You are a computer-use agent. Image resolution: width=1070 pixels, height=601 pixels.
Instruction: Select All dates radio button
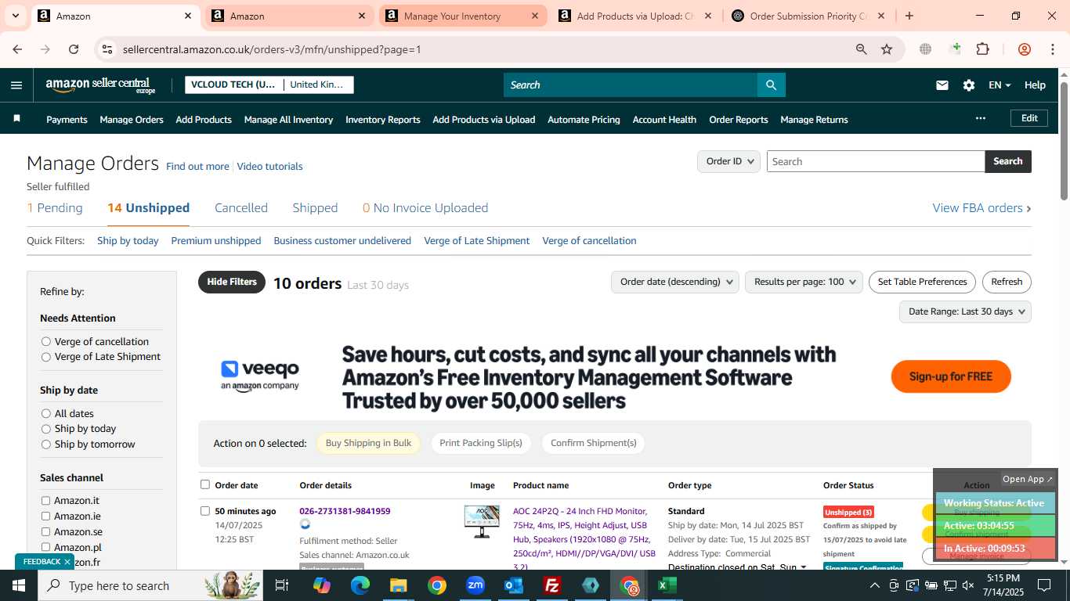click(46, 413)
